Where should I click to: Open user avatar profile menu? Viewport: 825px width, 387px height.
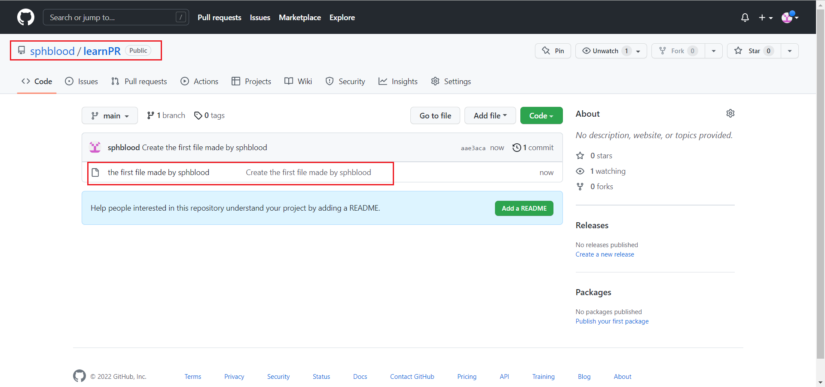pyautogui.click(x=790, y=17)
